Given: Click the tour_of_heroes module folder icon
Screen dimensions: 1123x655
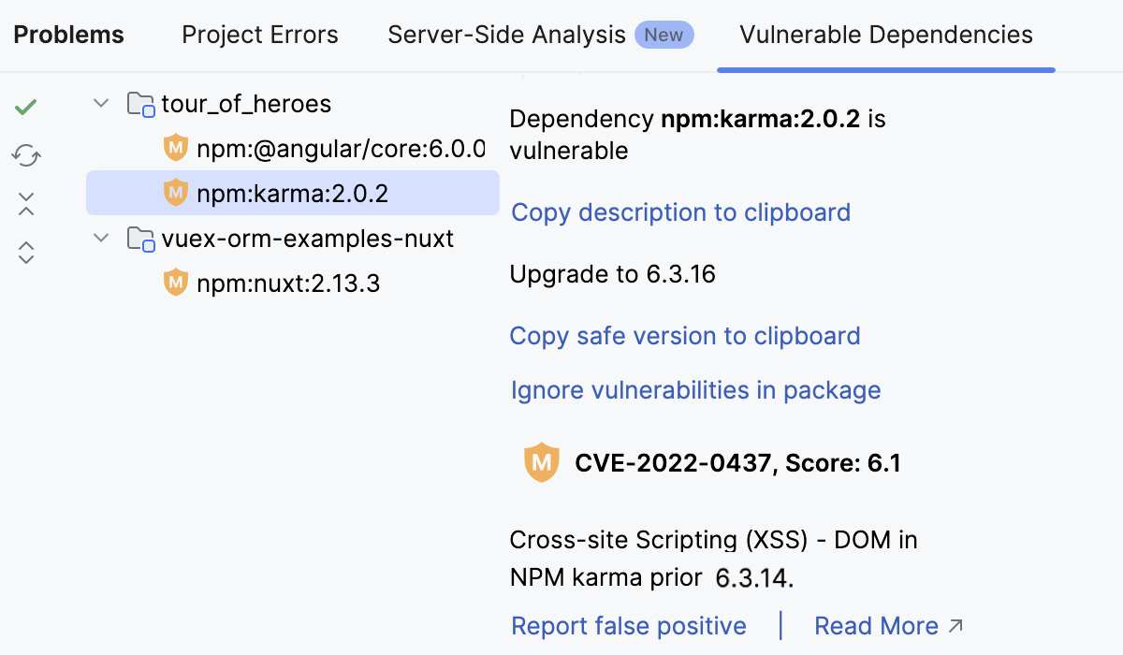Looking at the screenshot, I should pos(141,104).
